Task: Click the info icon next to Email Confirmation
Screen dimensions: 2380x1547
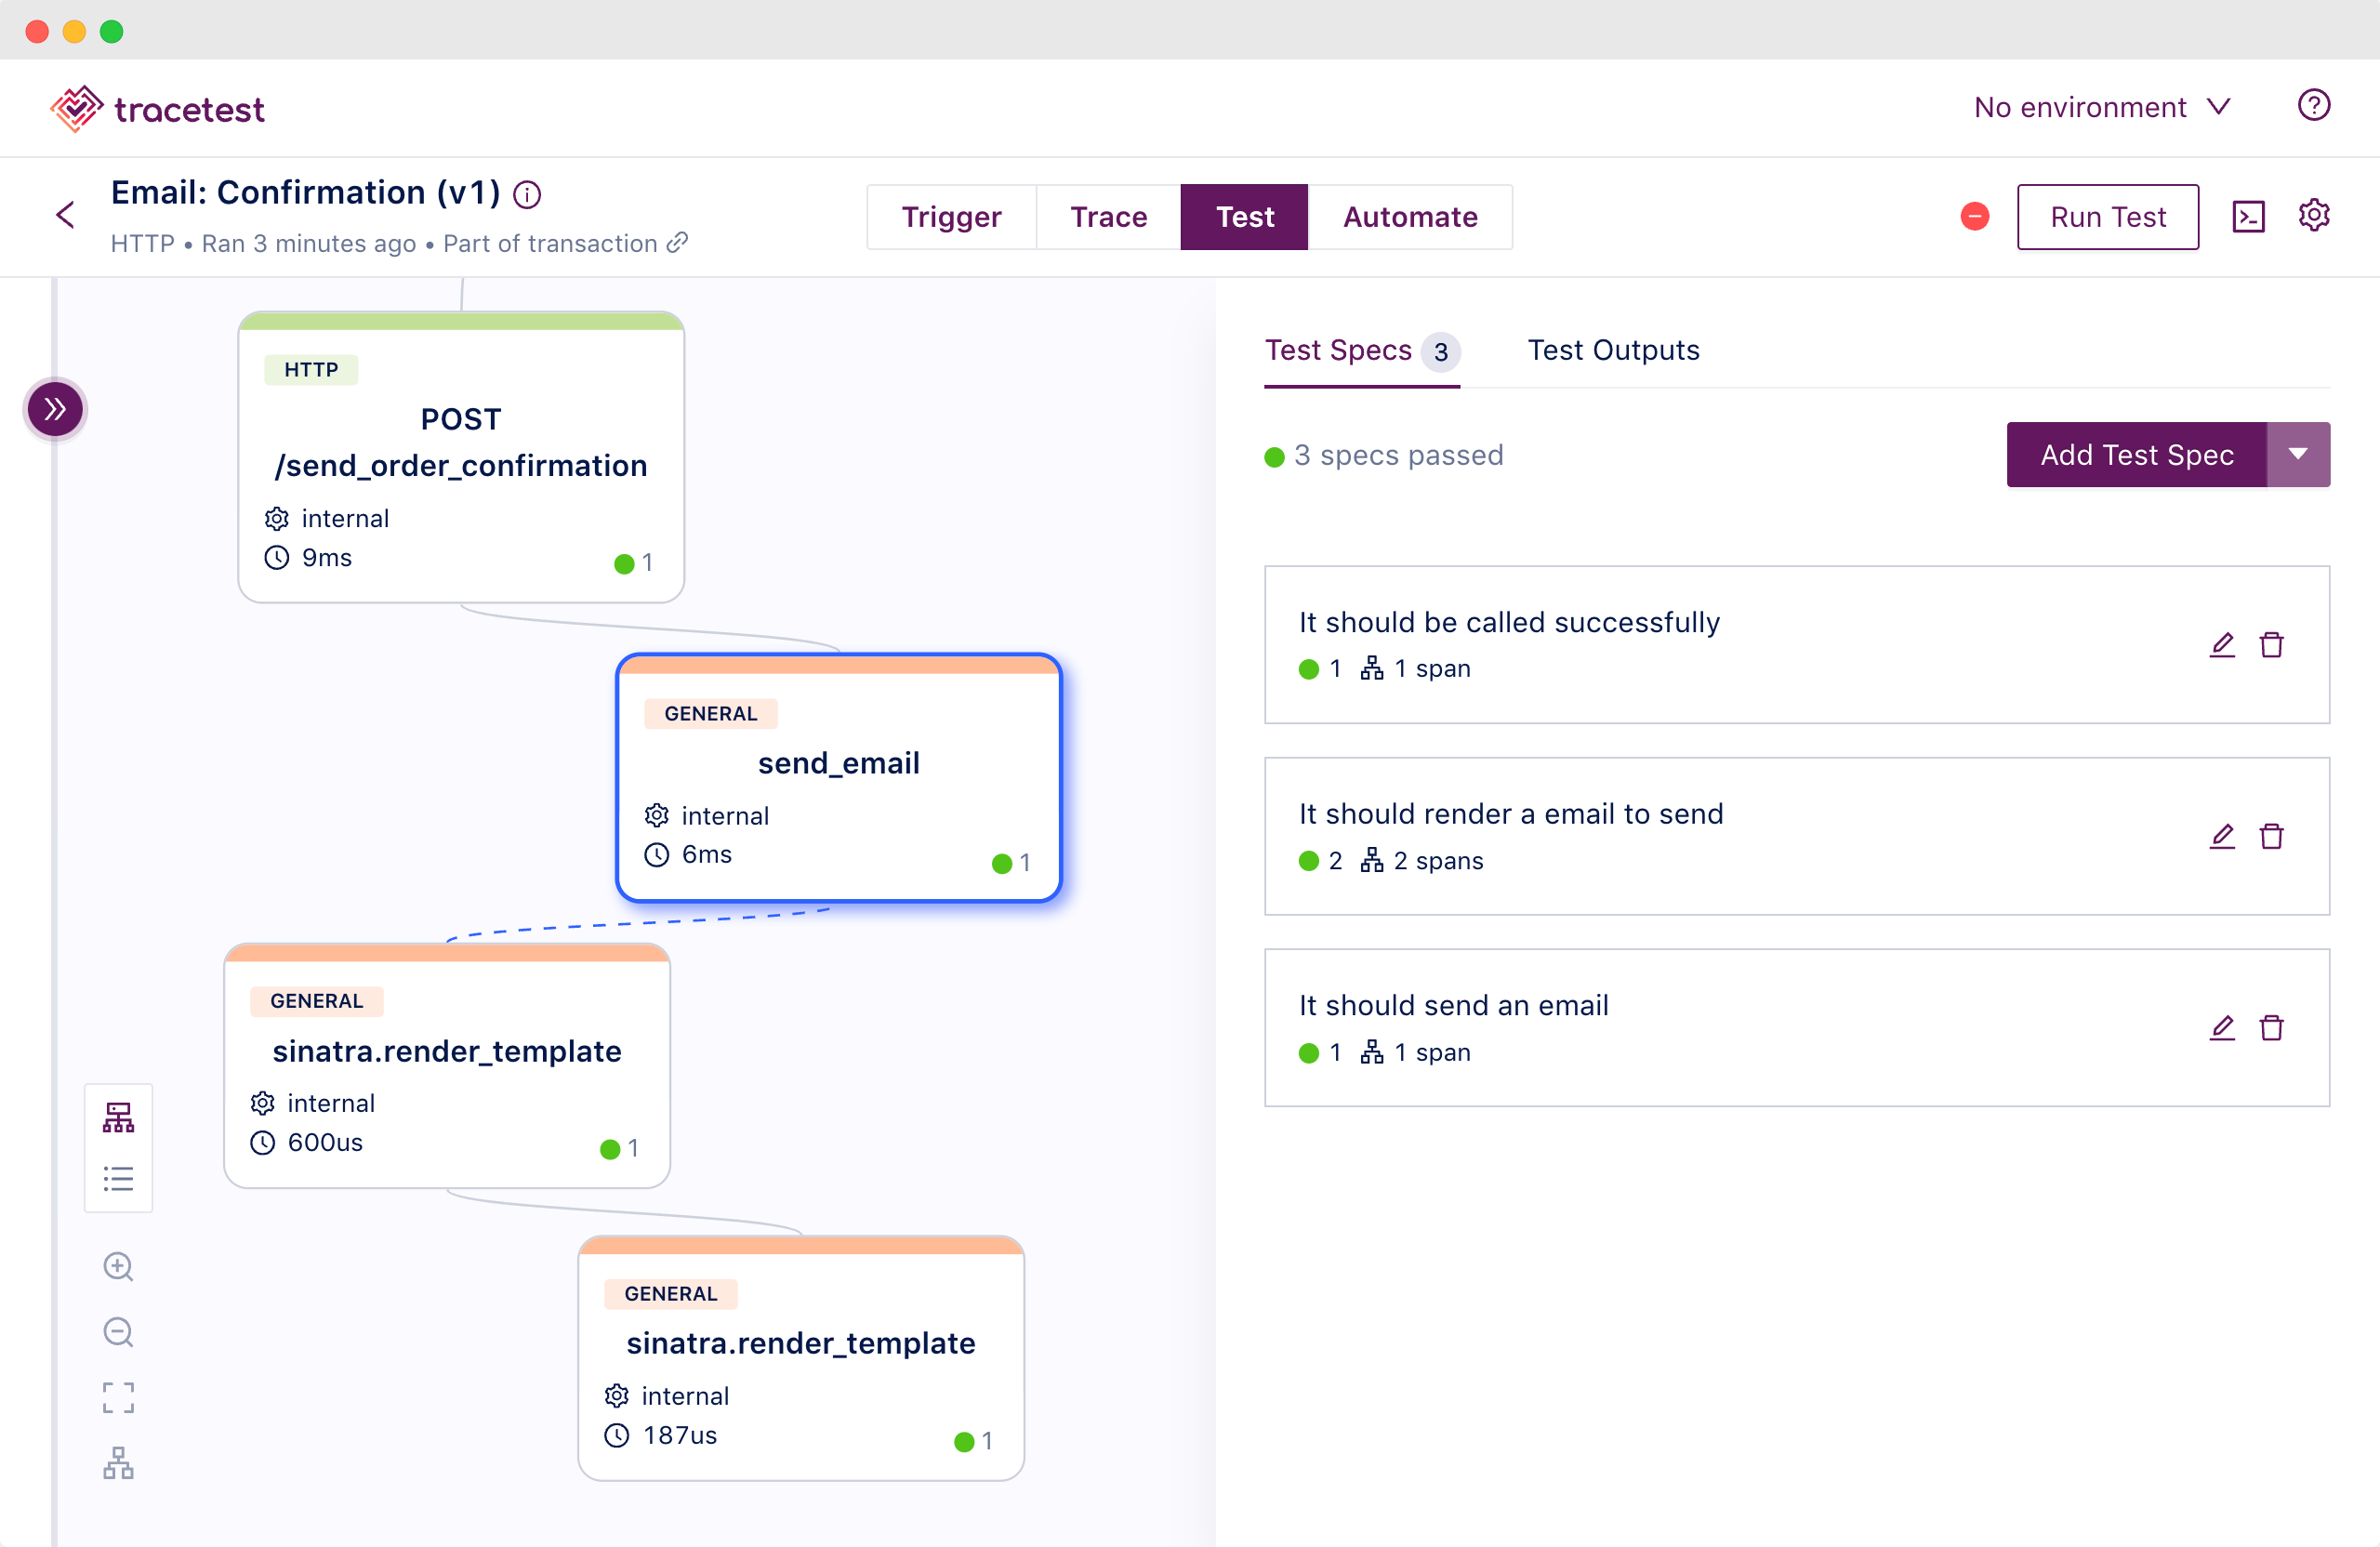Action: [531, 194]
